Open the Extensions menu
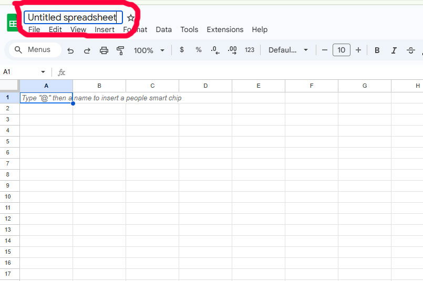Viewport: 423px width, 281px height. [225, 29]
